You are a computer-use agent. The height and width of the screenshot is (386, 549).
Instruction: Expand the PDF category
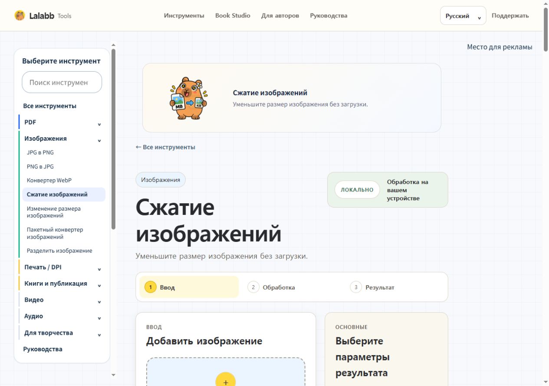click(62, 122)
